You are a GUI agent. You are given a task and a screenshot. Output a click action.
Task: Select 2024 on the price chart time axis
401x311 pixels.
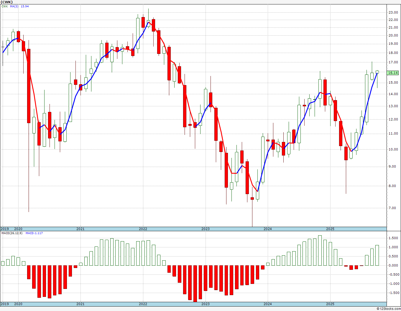click(x=268, y=229)
